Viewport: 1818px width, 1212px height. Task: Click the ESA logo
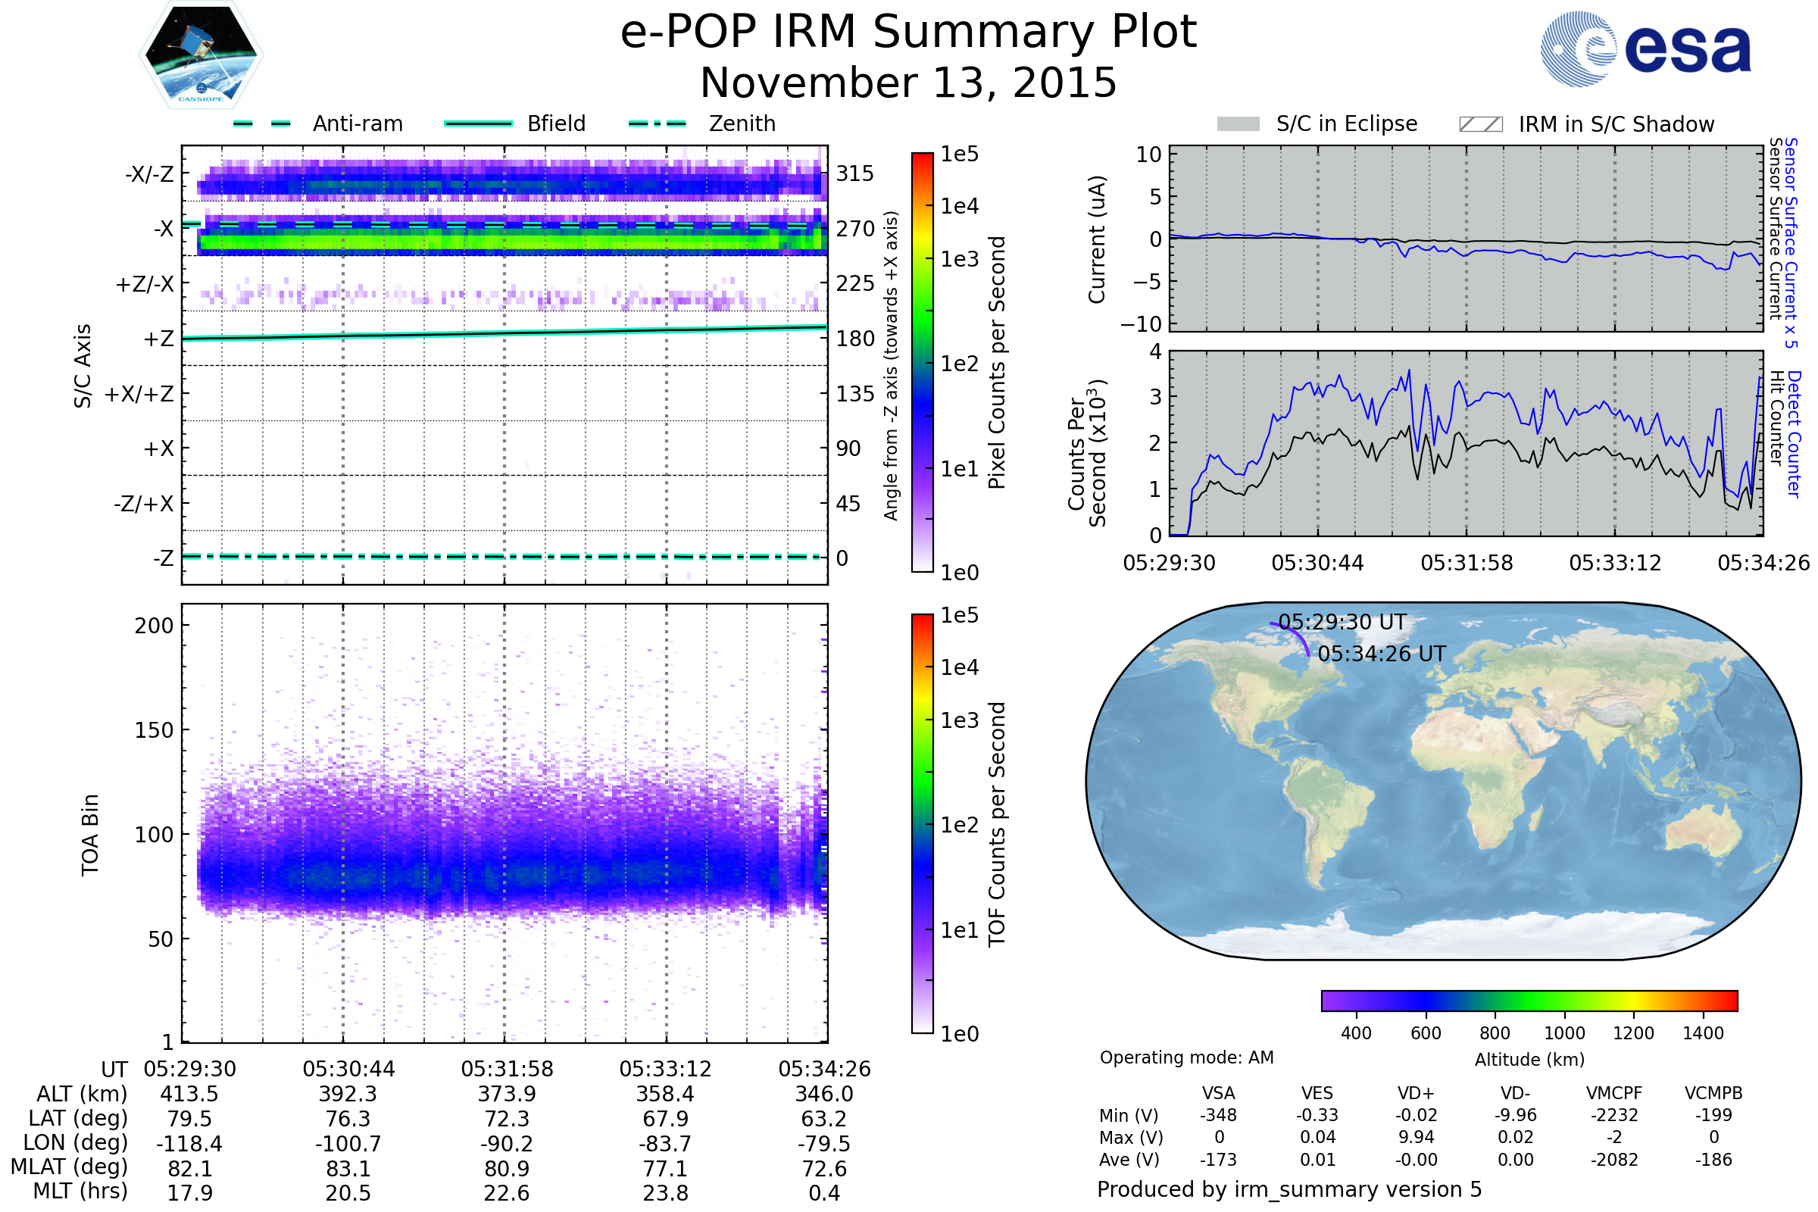[1645, 49]
